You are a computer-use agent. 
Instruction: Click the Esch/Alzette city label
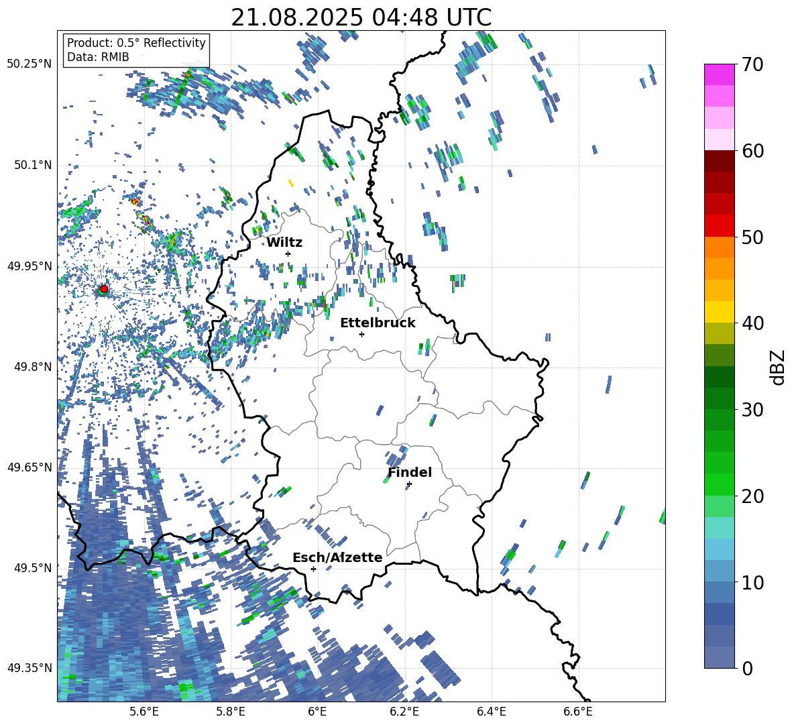(337, 557)
